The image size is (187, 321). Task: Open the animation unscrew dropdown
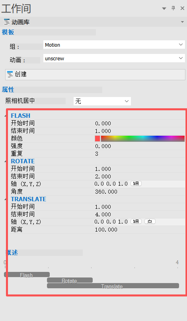tap(114, 58)
